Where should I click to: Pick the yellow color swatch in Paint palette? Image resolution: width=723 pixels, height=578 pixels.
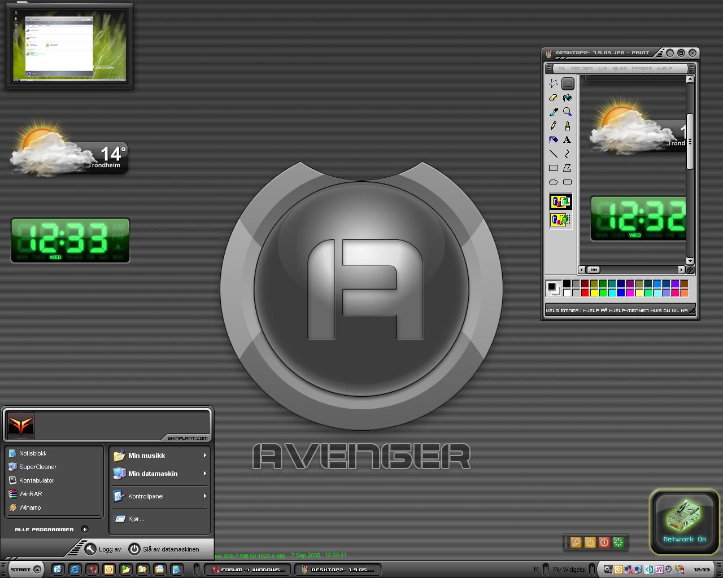[594, 293]
